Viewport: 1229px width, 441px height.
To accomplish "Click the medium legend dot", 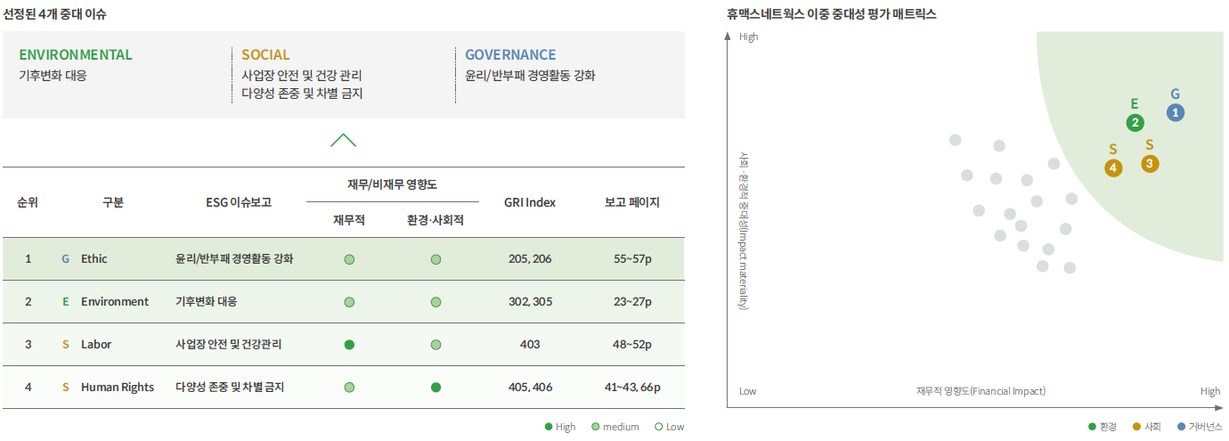I will (x=595, y=427).
